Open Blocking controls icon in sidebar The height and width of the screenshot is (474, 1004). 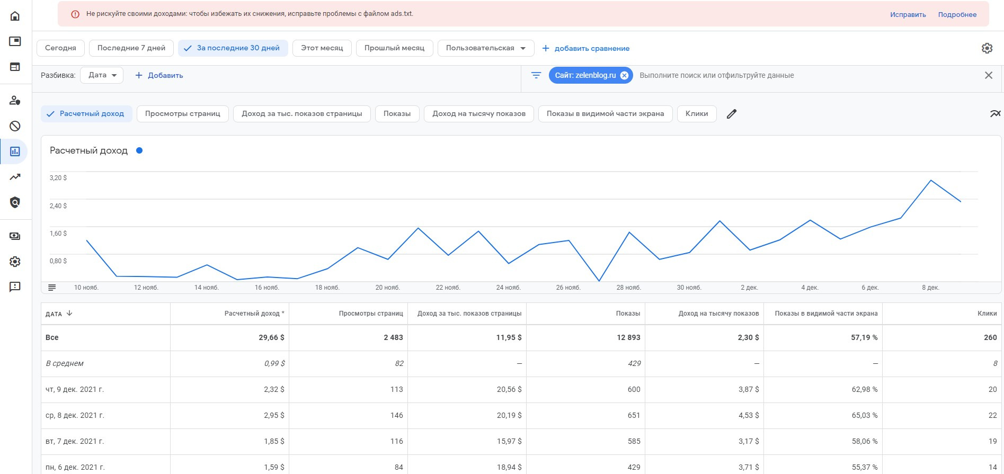pyautogui.click(x=15, y=126)
